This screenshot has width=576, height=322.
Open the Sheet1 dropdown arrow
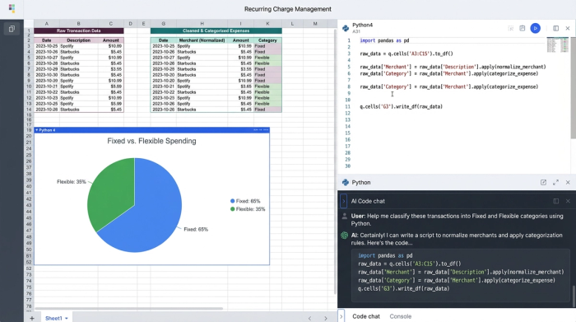[67, 319]
